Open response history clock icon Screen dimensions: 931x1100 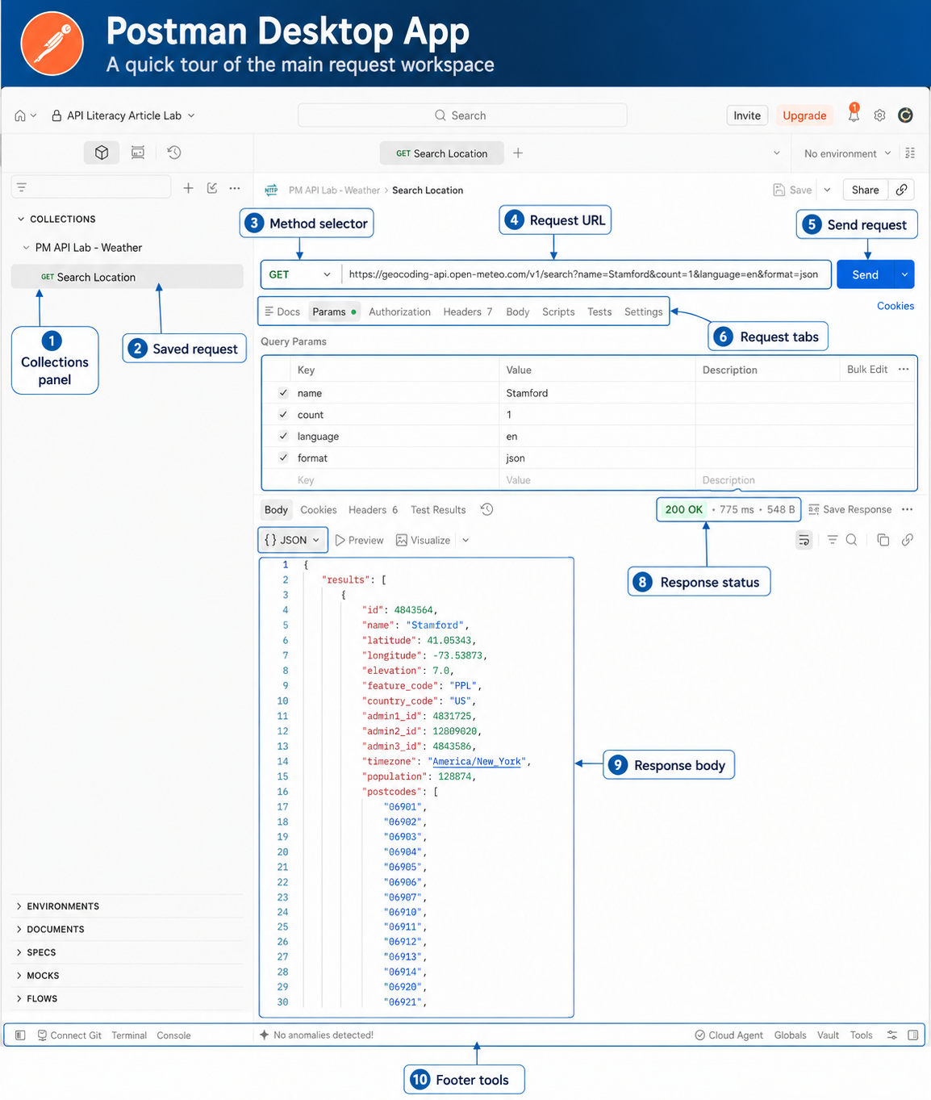tap(486, 509)
